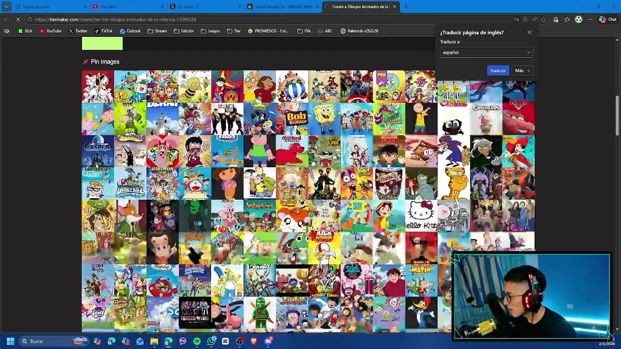
Task: Open the Brave browser taskbar icon
Action: point(254,341)
